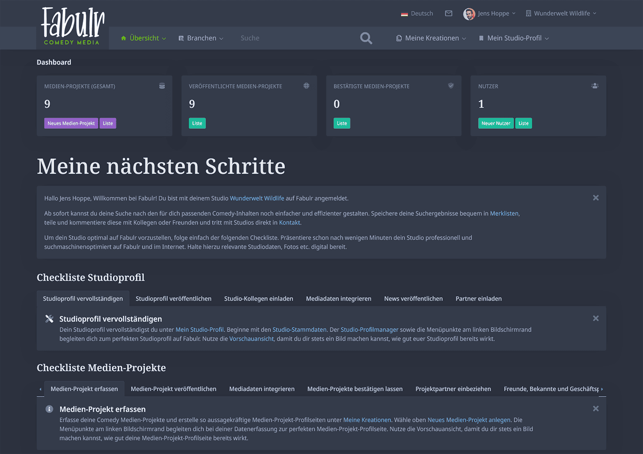Viewport: 643px width, 454px height.
Task: Click the German flag next to Deutsch
Action: (404, 14)
